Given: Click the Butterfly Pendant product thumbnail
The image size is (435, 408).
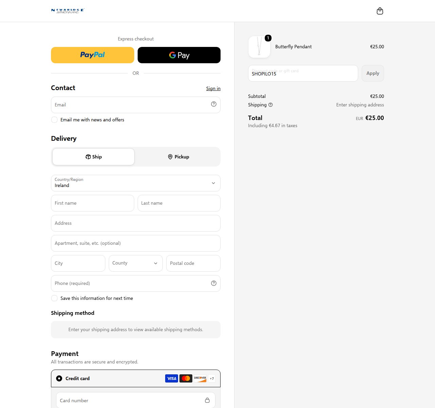Looking at the screenshot, I should click(259, 47).
